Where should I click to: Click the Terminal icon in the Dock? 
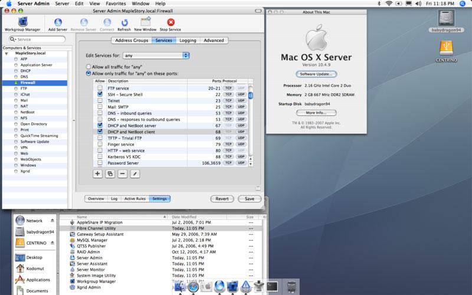pos(272,286)
